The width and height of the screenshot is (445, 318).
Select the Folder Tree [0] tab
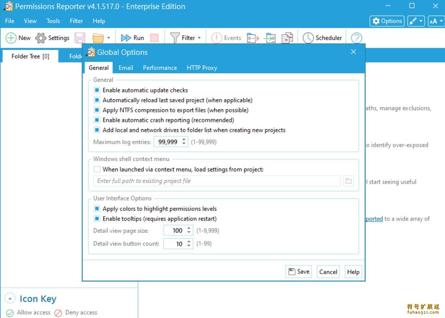pyautogui.click(x=30, y=56)
